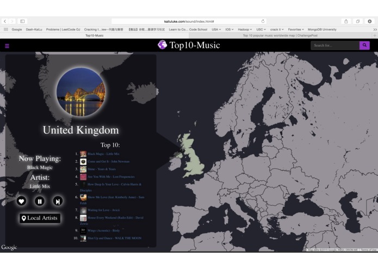Viewport: 378px width, 269px height.
Task: Focus the Search for... input field
Action: tap(335, 45)
